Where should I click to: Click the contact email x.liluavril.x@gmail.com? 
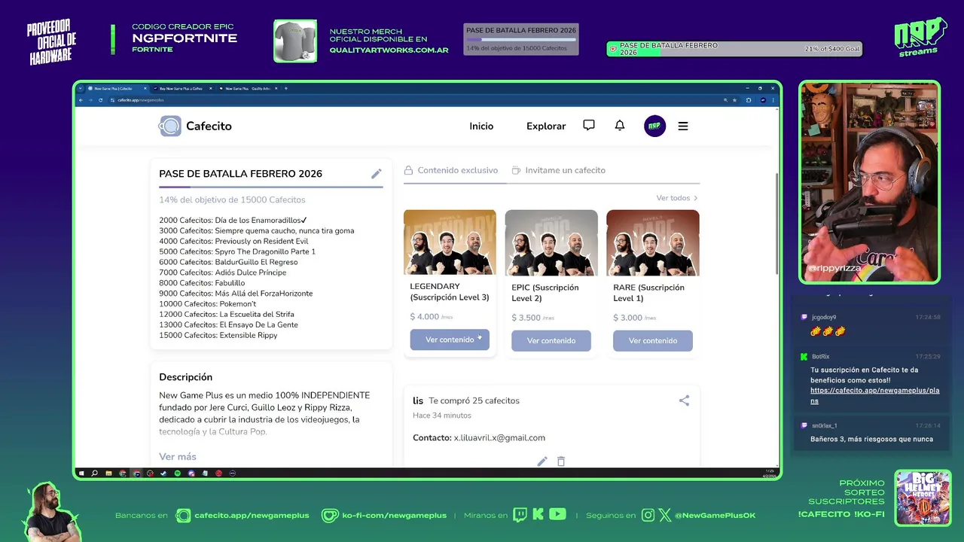coord(499,437)
